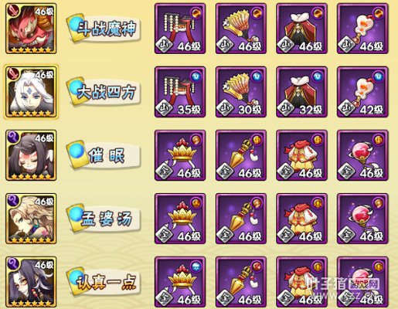Select the level 42 gourd accessory
Image resolution: width=398 pixels, height=309 pixels.
362,92
